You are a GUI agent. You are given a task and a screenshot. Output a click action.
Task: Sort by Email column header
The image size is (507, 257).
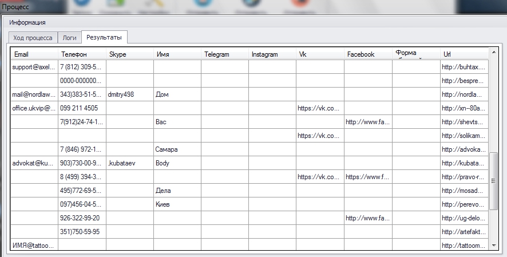[34, 54]
